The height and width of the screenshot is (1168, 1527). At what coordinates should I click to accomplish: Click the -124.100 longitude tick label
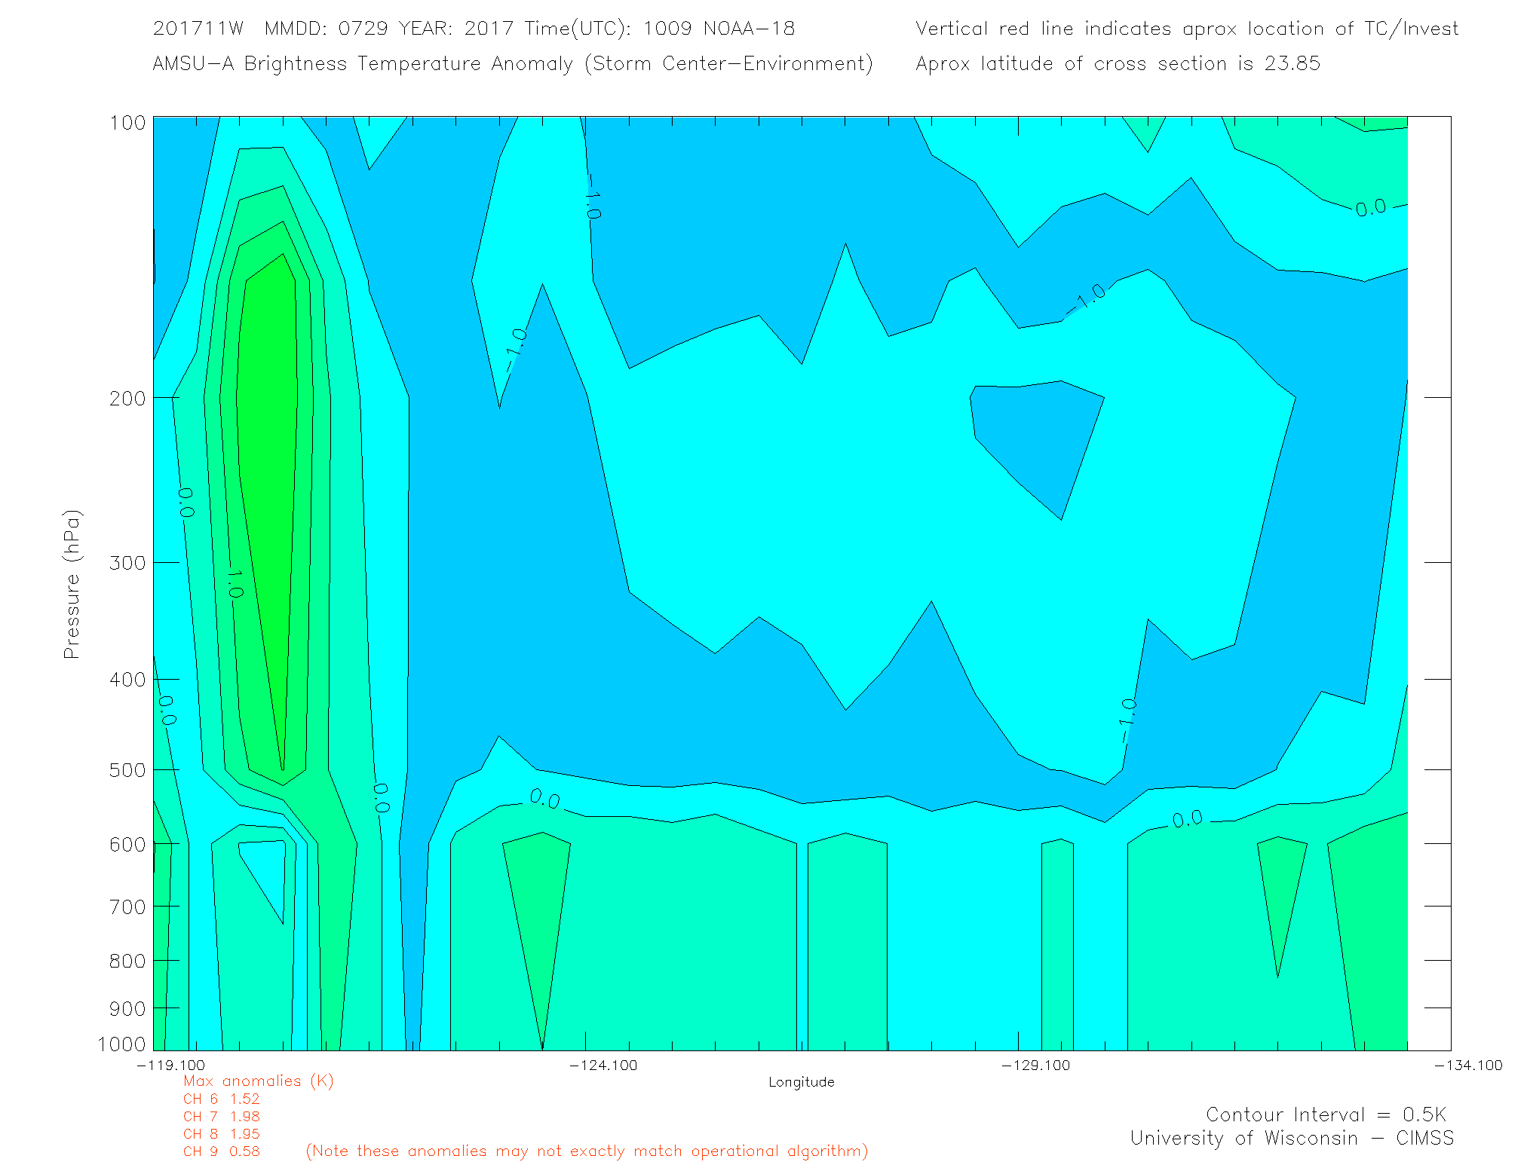pyautogui.click(x=603, y=1065)
